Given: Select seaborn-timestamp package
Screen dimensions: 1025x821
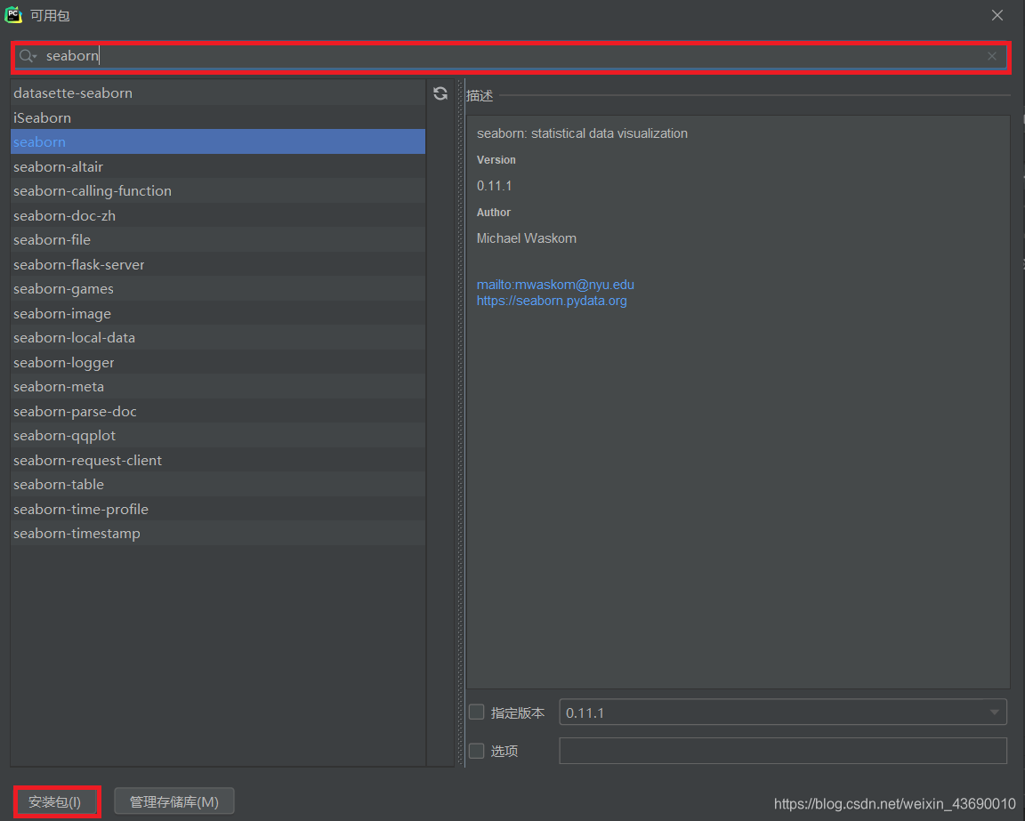Looking at the screenshot, I should tap(218, 534).
